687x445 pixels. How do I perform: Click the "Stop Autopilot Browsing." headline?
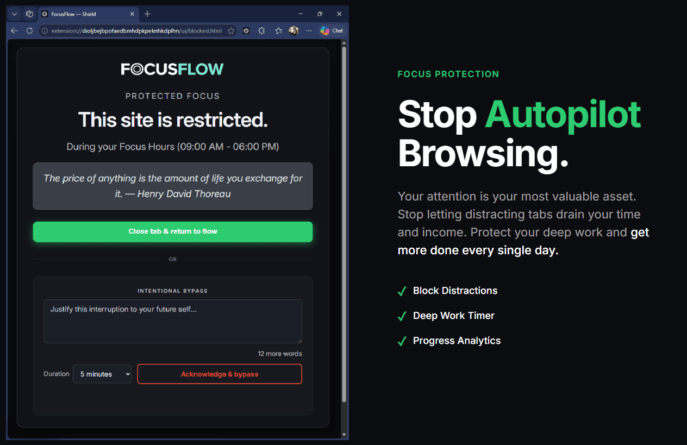point(520,134)
